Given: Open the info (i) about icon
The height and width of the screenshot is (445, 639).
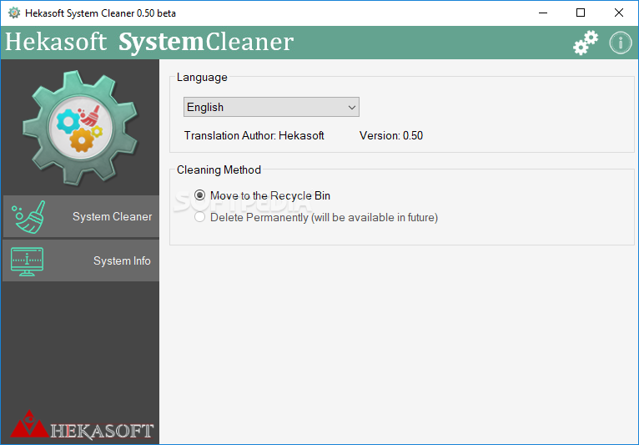Looking at the screenshot, I should coord(621,43).
